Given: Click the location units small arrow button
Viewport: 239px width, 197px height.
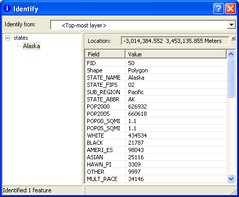Looking at the screenshot, I should pos(233,38).
